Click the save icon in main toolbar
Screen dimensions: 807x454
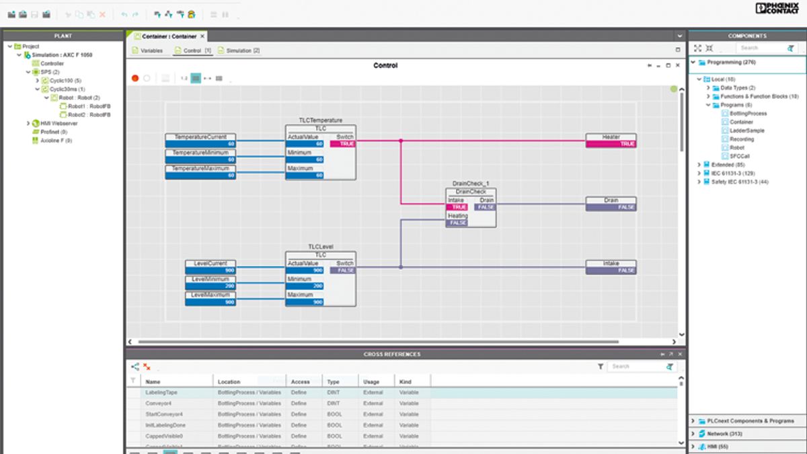pyautogui.click(x=34, y=14)
